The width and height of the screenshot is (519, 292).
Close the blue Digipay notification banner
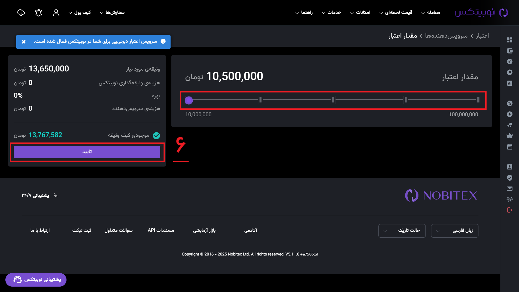tap(24, 42)
